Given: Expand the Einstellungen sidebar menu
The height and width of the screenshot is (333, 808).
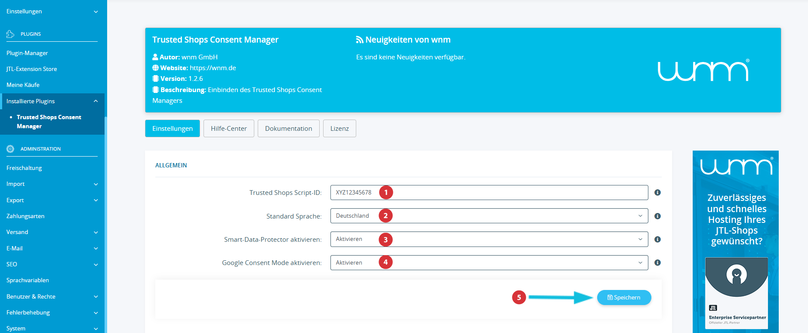Looking at the screenshot, I should (x=52, y=11).
